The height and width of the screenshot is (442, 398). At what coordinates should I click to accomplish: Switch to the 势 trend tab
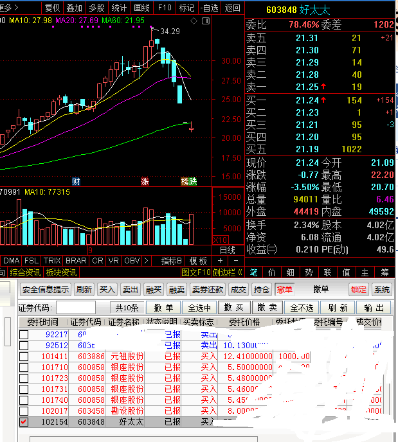[309, 272]
